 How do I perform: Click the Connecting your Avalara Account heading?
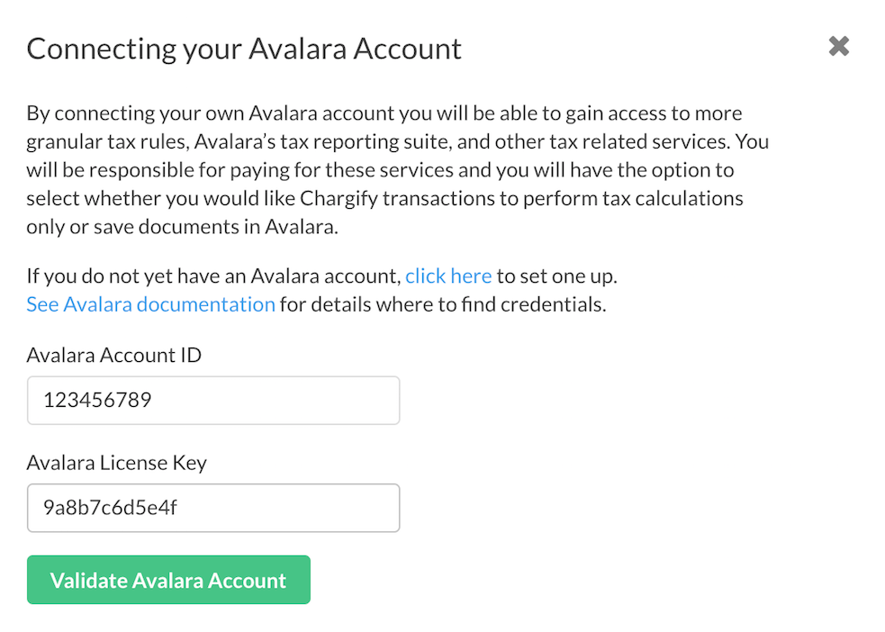click(x=244, y=49)
